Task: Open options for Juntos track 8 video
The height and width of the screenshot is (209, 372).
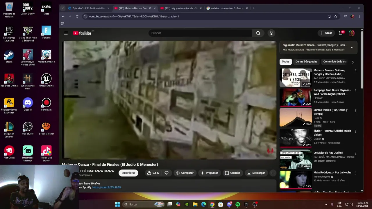Action: [356, 111]
